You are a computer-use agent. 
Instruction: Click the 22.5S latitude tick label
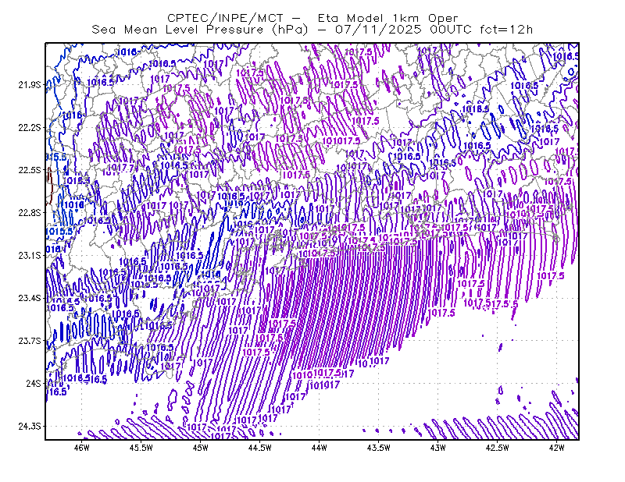[x=30, y=170]
